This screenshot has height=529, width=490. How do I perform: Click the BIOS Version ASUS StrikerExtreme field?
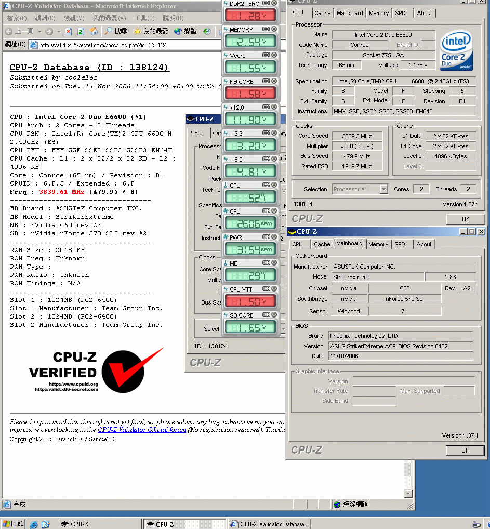pyautogui.click(x=401, y=346)
